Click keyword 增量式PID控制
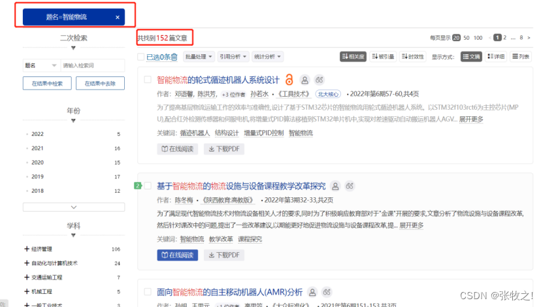The height and width of the screenshot is (307, 543). pos(263,133)
